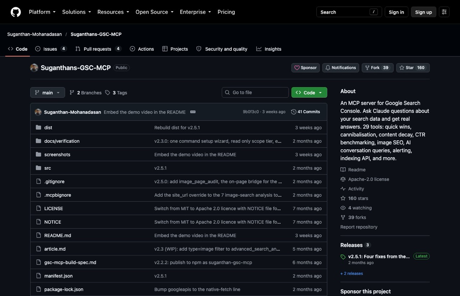Open the README.md file

coord(57,236)
